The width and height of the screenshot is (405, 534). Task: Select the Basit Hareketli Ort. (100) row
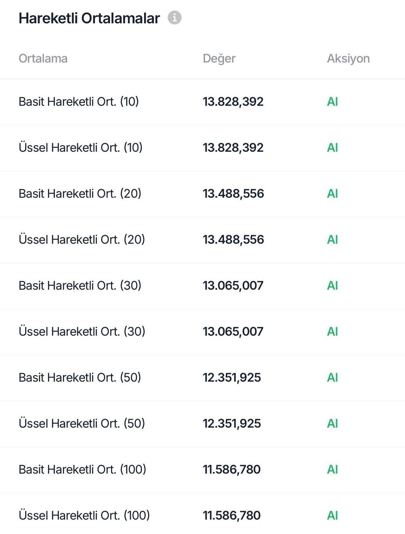coord(82,470)
